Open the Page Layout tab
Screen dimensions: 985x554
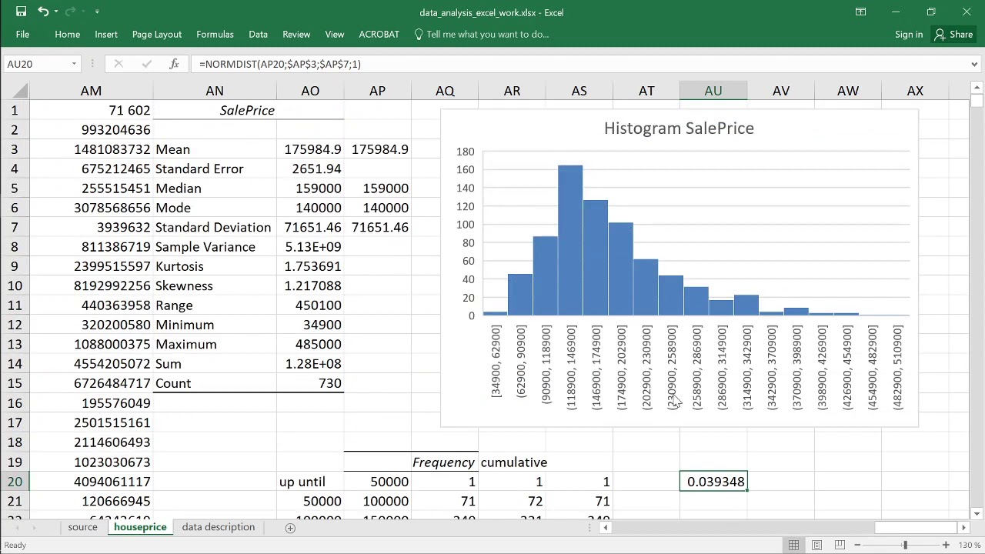(x=157, y=34)
